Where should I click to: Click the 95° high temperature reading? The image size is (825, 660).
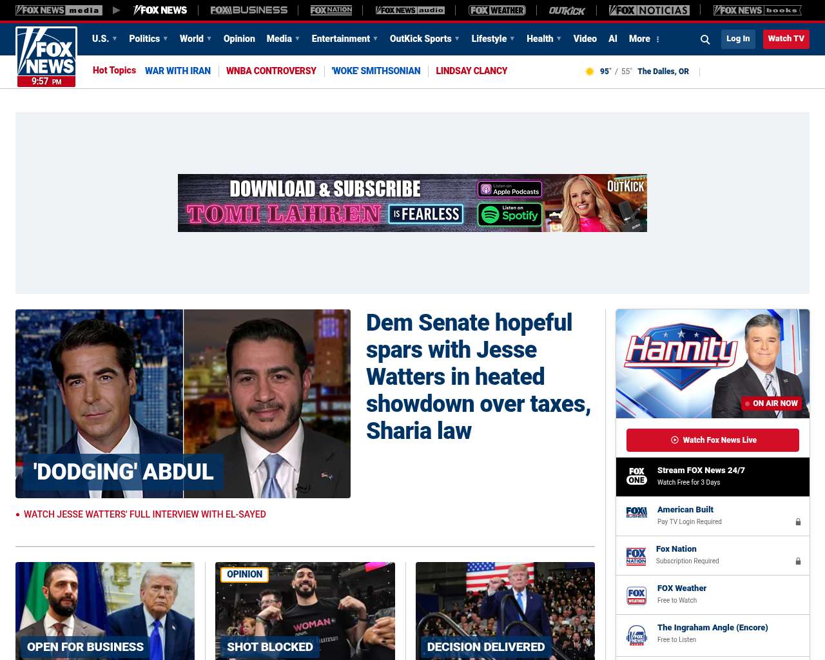tap(605, 72)
